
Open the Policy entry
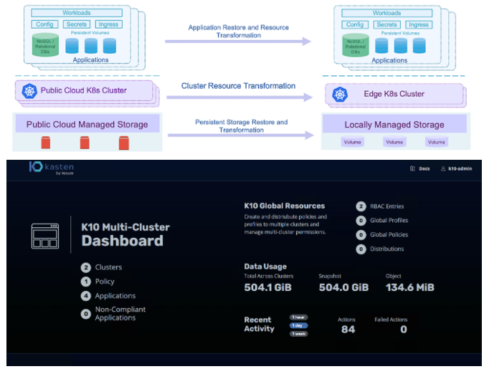[x=105, y=282]
